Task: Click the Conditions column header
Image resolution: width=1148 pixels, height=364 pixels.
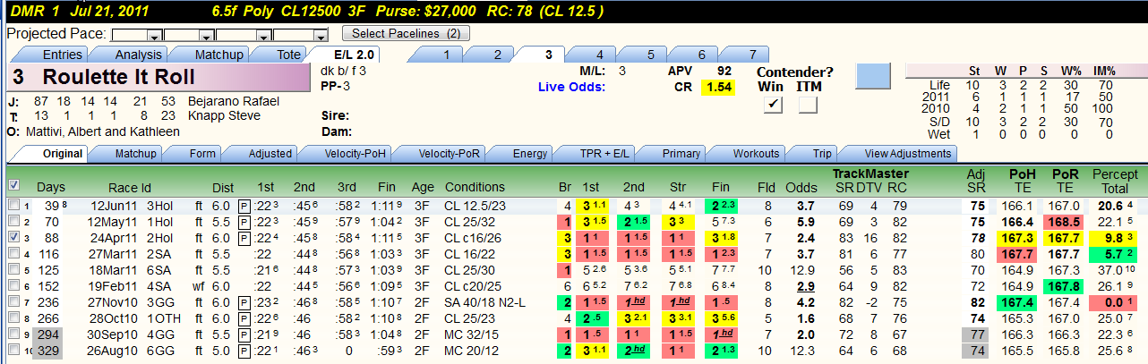Action: coord(475,187)
